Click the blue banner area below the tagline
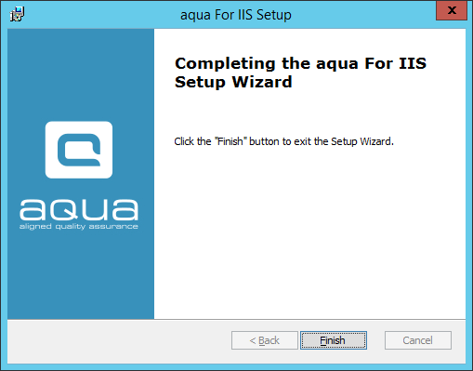Image resolution: width=473 pixels, height=371 pixels. click(x=81, y=276)
